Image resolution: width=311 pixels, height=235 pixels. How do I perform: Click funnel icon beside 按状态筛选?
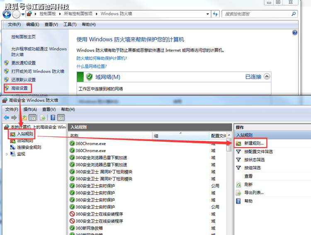pyautogui.click(x=238, y=160)
